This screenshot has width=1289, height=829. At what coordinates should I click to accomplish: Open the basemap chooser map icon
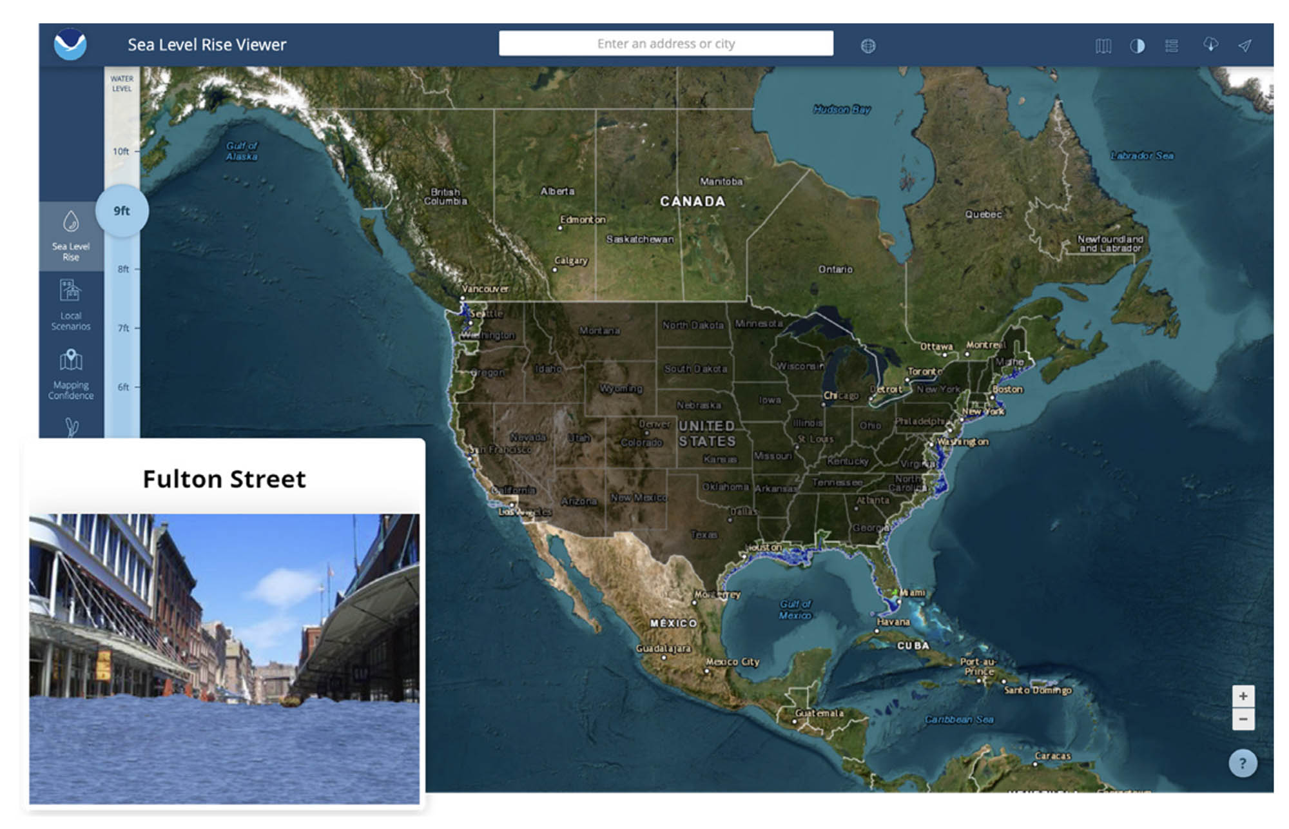1103,44
